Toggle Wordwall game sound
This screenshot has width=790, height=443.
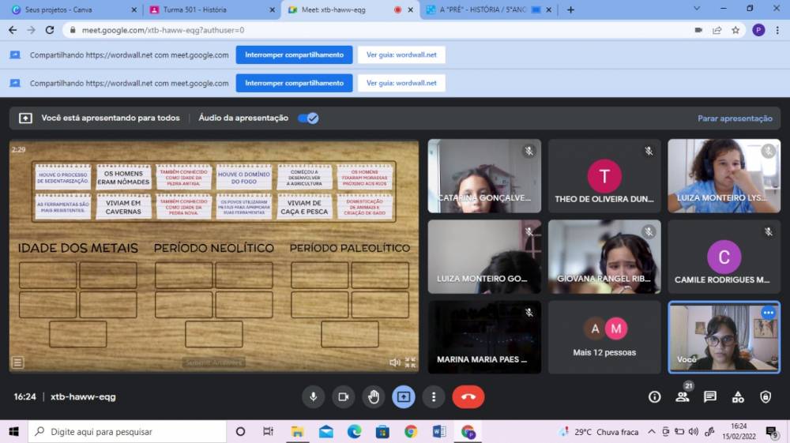coord(394,362)
